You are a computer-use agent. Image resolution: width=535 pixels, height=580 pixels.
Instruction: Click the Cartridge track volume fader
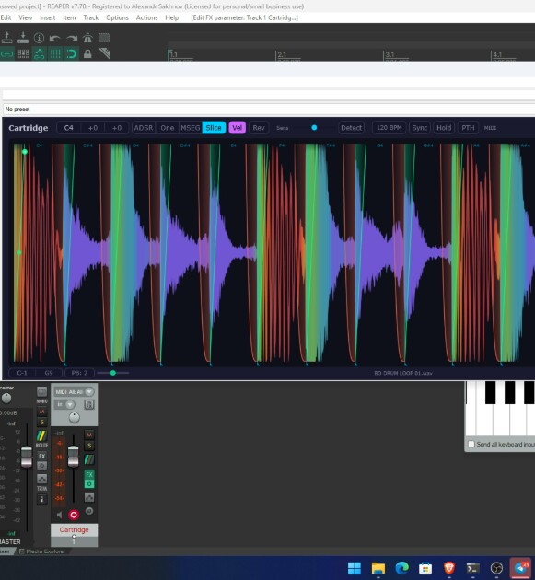74,456
